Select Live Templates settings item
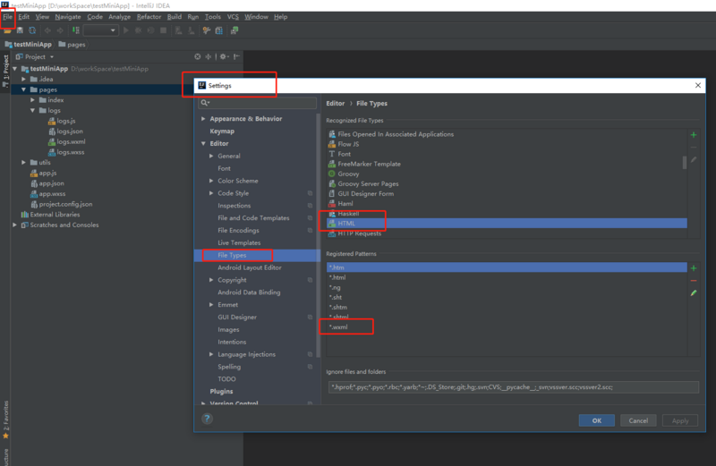The width and height of the screenshot is (716, 466). click(x=239, y=242)
